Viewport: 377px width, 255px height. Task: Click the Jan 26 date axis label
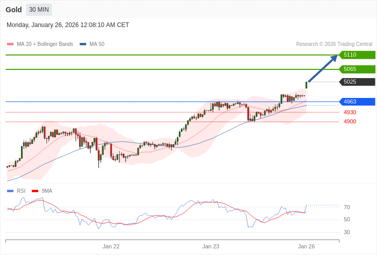[x=306, y=246]
